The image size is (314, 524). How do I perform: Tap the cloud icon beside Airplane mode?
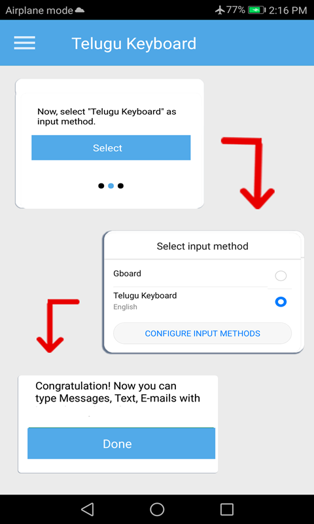(79, 10)
